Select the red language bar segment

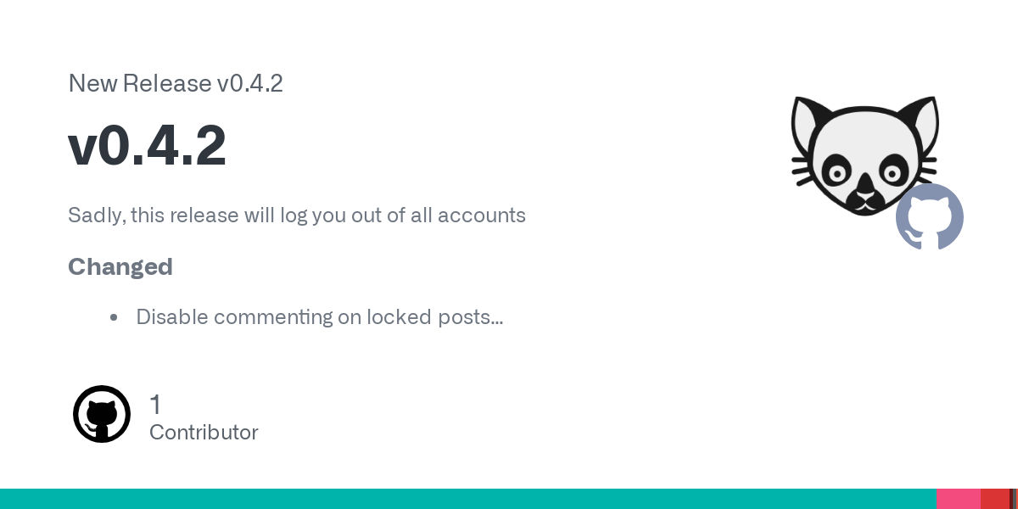(995, 499)
